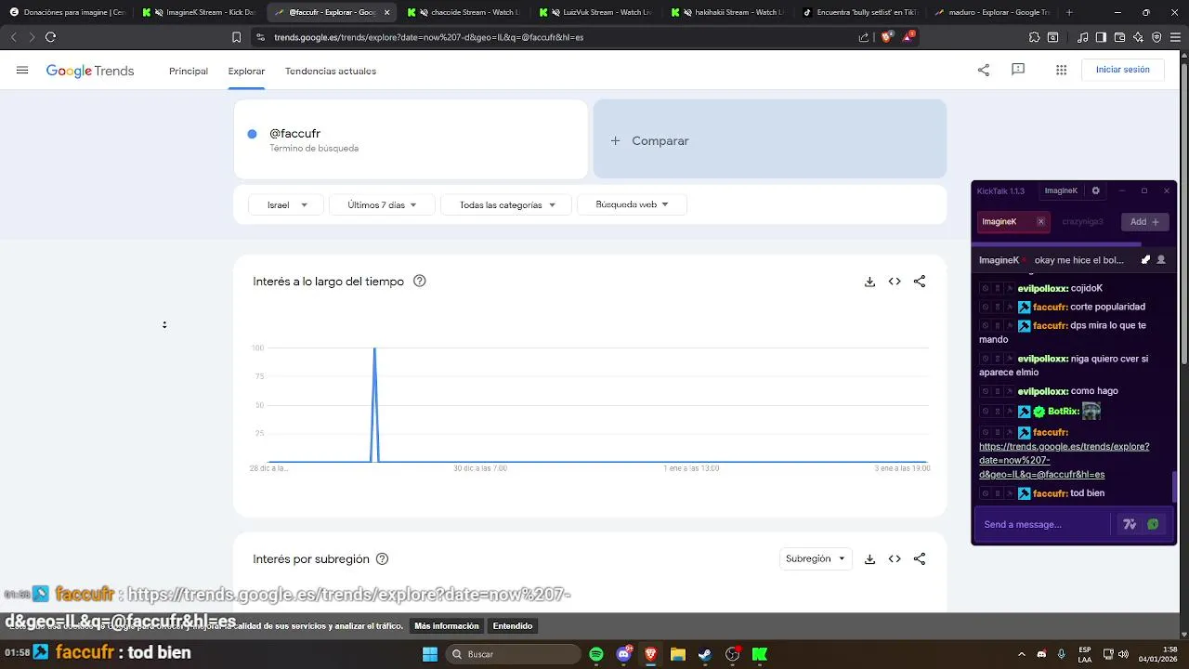Open Steam from the taskbar
This screenshot has width=1189, height=669.
pyautogui.click(x=705, y=654)
